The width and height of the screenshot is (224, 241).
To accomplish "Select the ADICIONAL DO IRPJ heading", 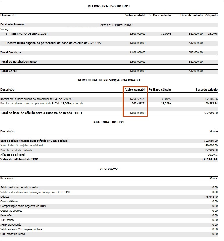I will pyautogui.click(x=109, y=122).
